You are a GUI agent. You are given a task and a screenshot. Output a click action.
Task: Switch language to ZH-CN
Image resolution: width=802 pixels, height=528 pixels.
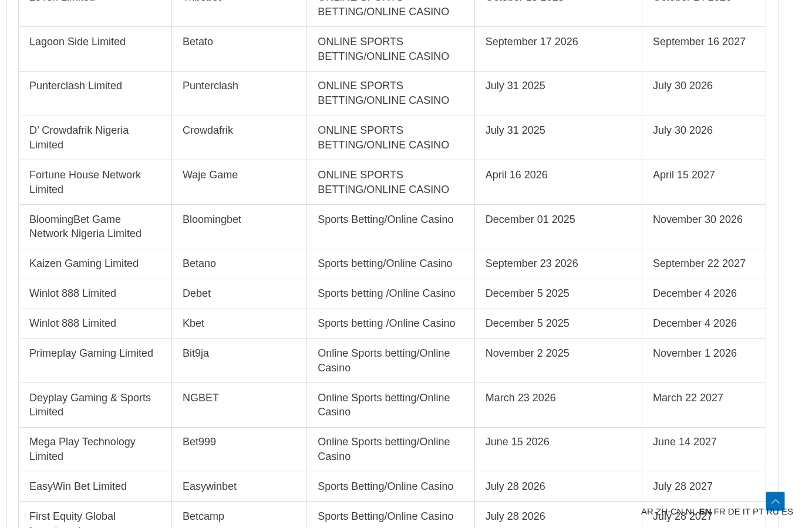(x=669, y=512)
